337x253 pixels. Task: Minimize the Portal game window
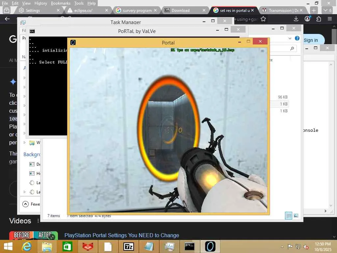(x=240, y=42)
